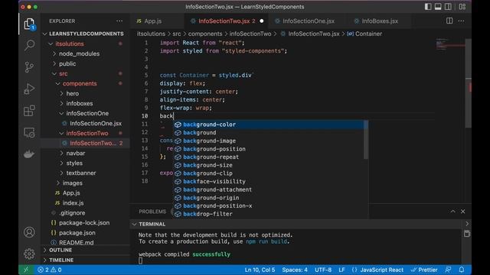Maximize the panel with the up chevron
The height and width of the screenshot is (275, 490).
452,212
